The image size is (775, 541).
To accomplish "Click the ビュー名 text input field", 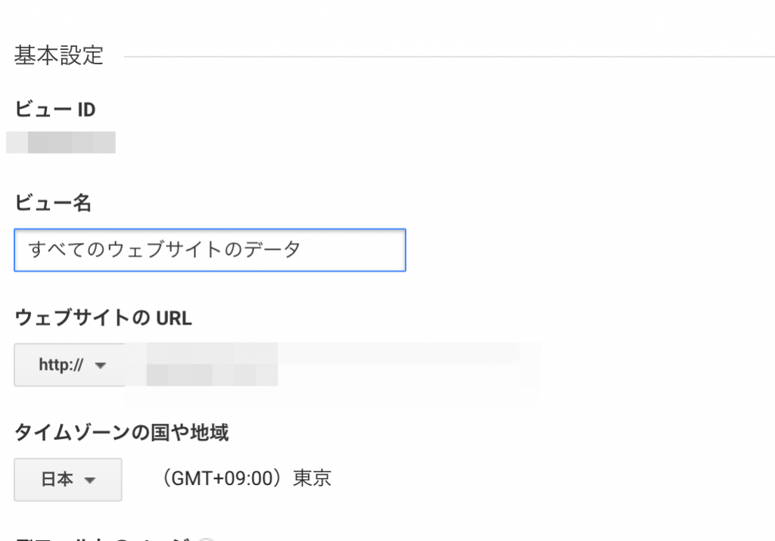I will [x=210, y=250].
